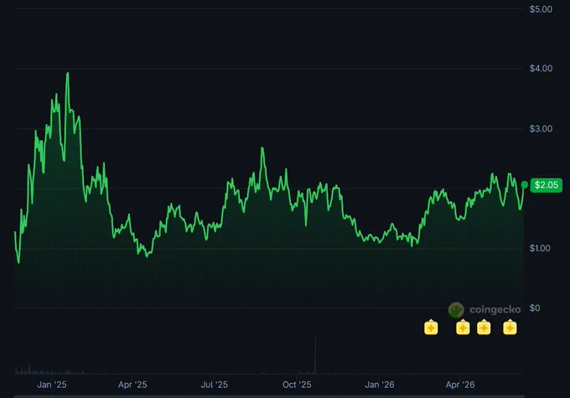Open the leftmost yellow event marker icon
Screen dimensions: 570x398
tap(431, 327)
